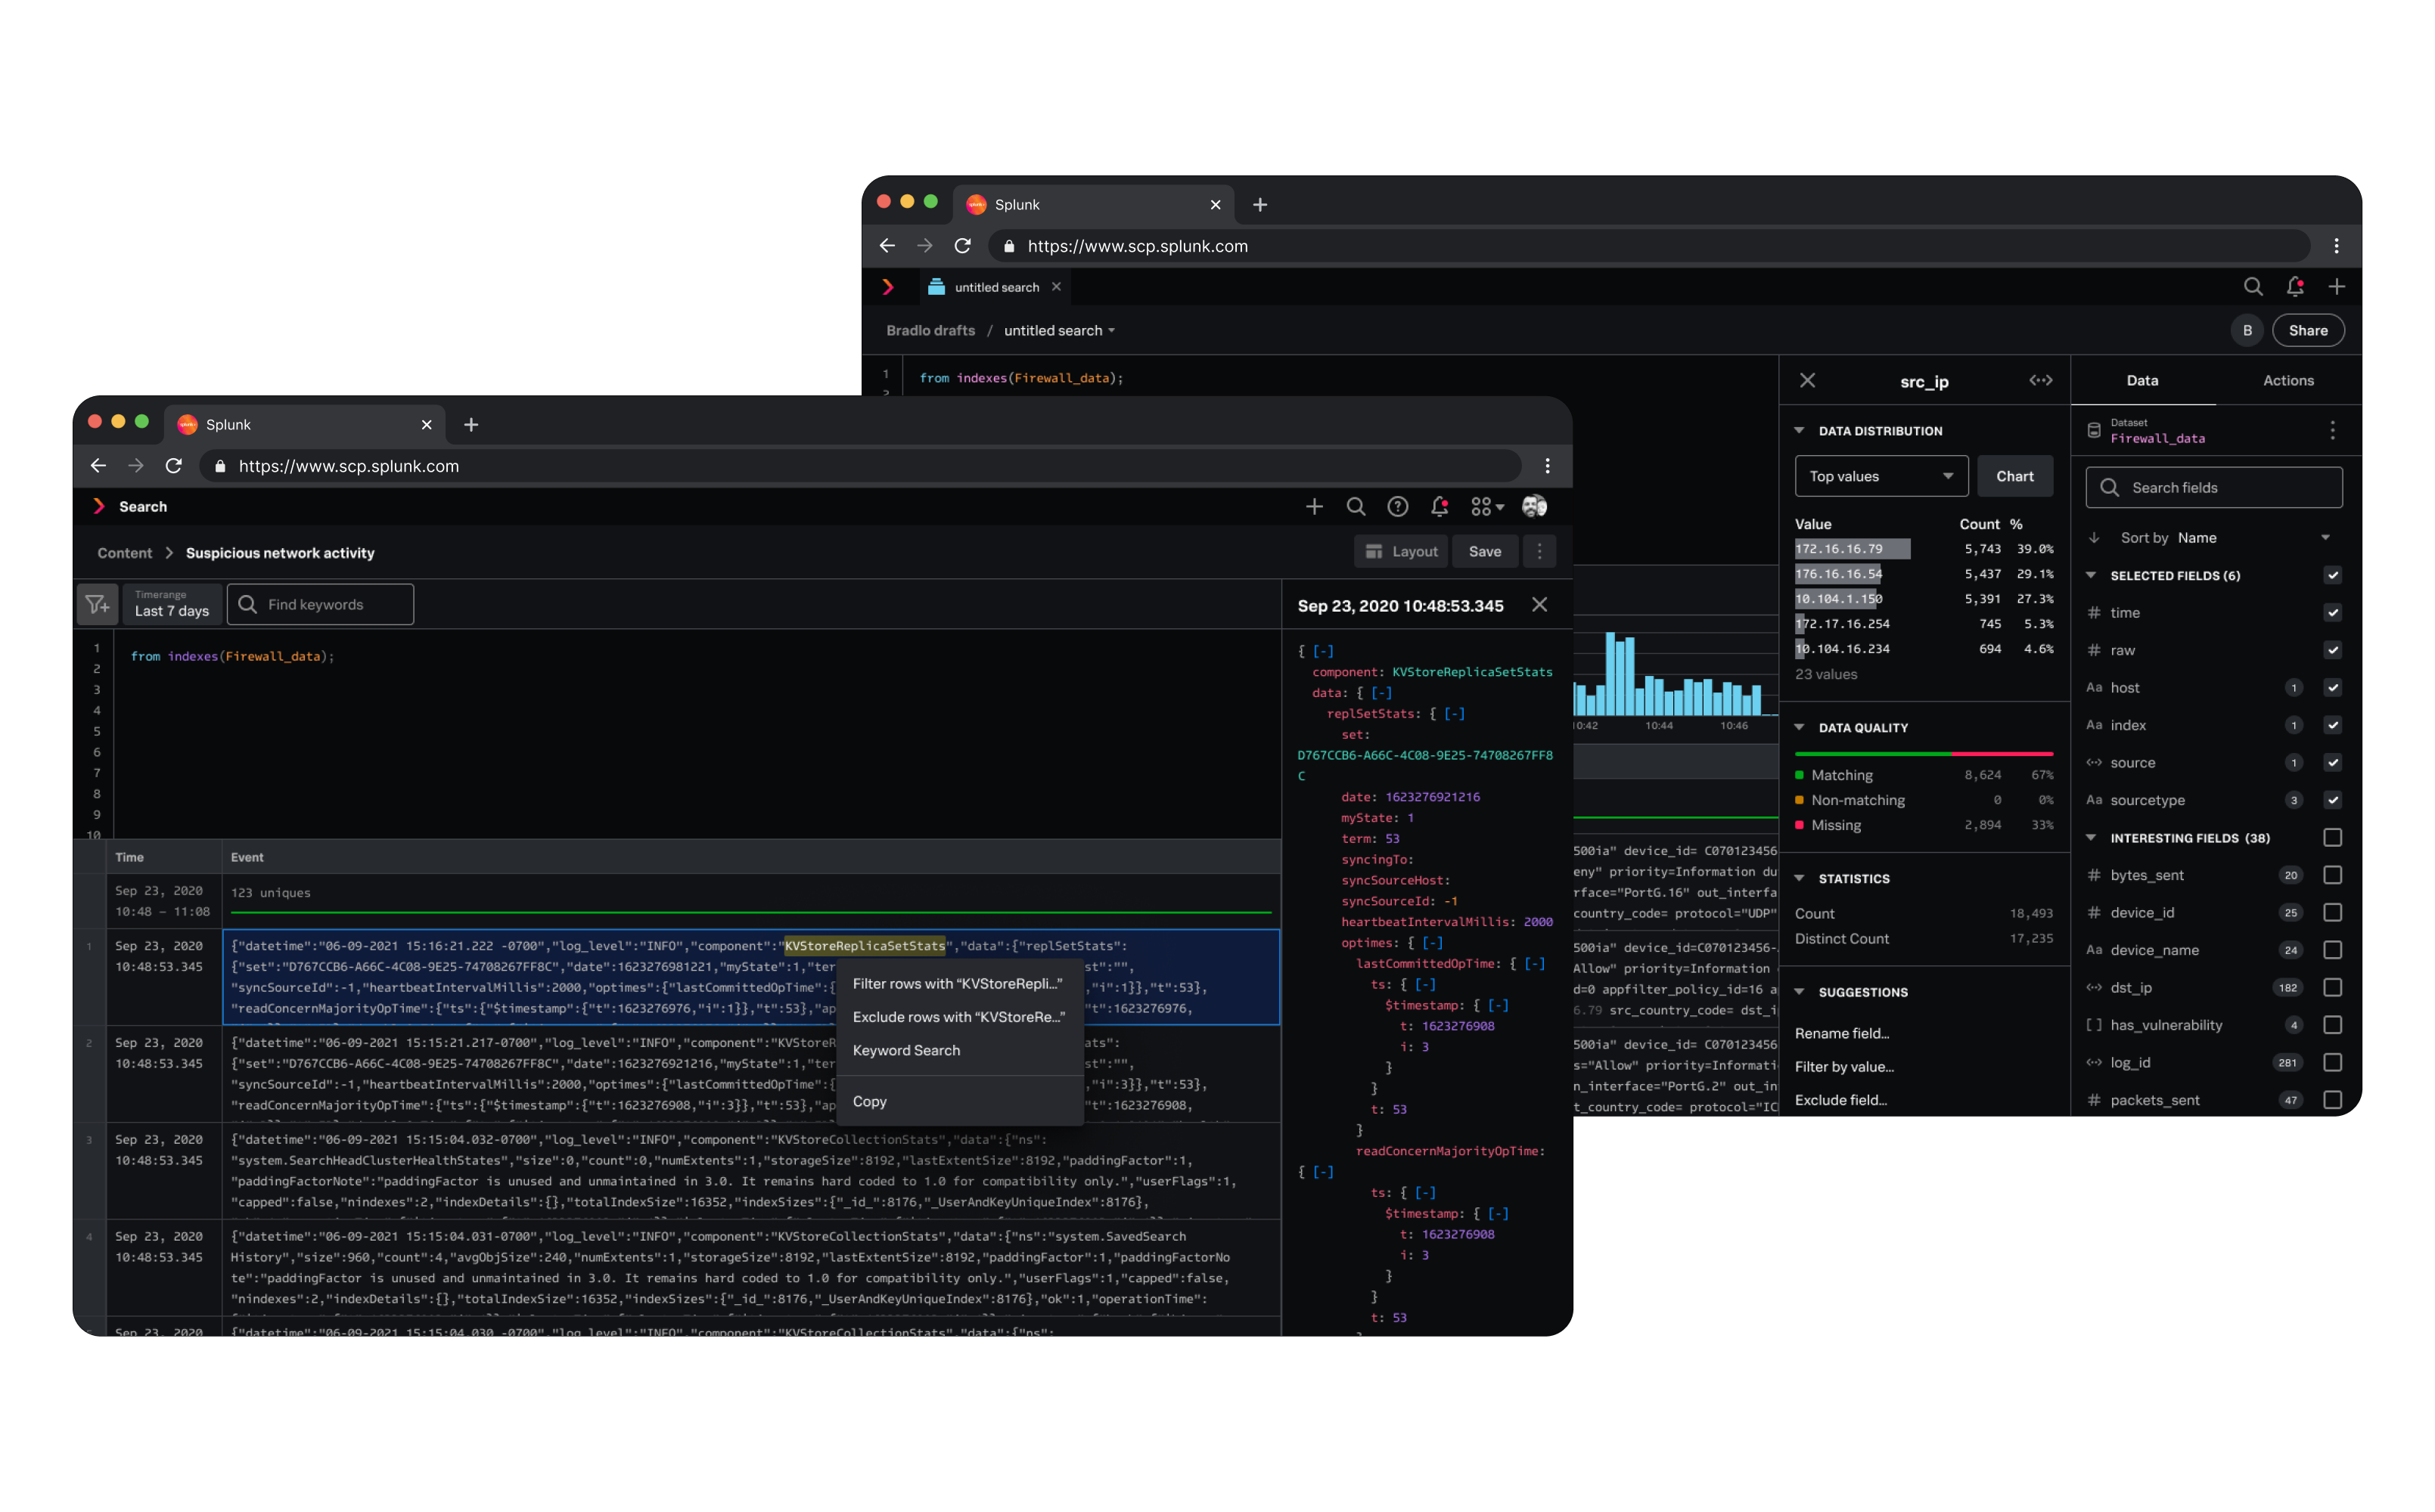
Task: Collapse Interesting Fields group
Action: pos(2091,838)
